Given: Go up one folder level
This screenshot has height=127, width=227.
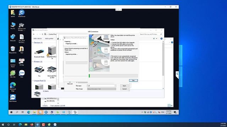Looking at the screenshot, I should click(43, 34).
